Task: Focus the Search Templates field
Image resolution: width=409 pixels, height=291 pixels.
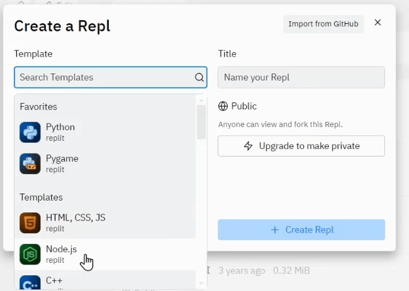Action: [104, 77]
